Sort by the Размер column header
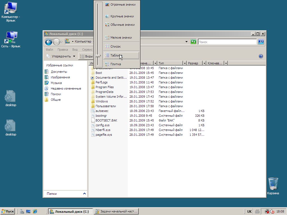Screen dimensions: 287x215 pyautogui.click(x=195, y=63)
